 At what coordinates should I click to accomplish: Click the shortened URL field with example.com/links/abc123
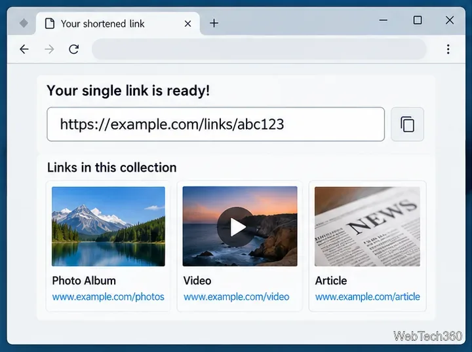click(216, 124)
